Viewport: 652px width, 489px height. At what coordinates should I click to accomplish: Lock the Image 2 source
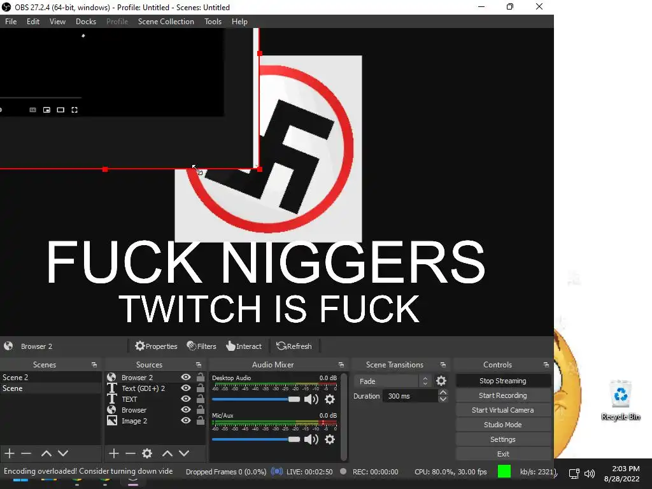[201, 420]
